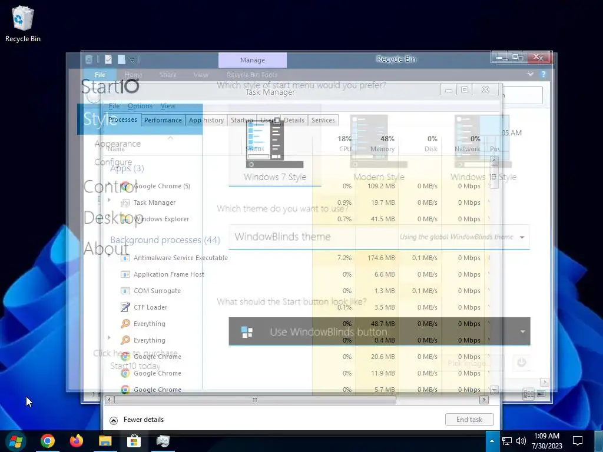Select the Windows Explorer process row
The height and width of the screenshot is (452, 603).
click(296, 219)
